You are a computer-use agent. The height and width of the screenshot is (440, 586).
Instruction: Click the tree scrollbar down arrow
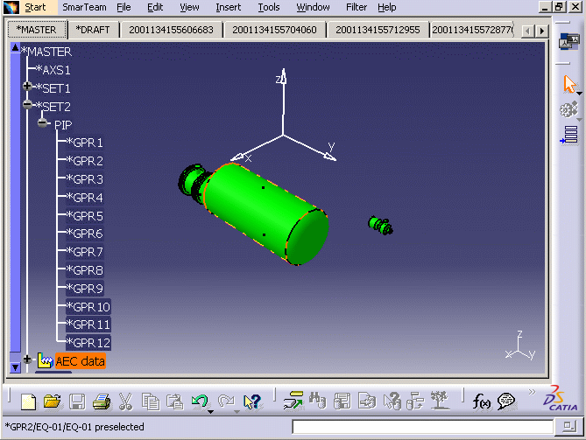[15, 367]
